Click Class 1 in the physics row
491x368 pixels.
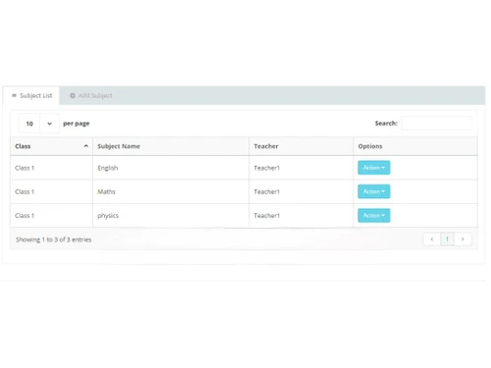click(x=25, y=216)
